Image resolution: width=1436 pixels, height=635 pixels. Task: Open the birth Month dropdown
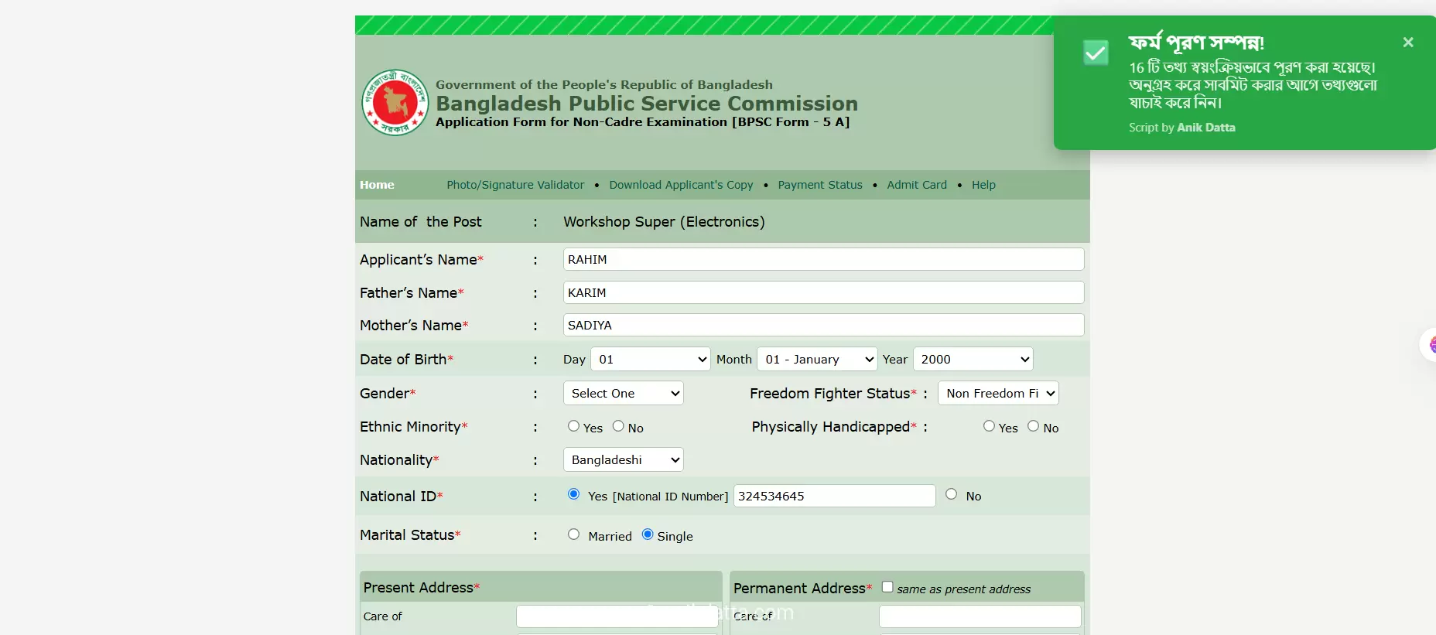817,359
